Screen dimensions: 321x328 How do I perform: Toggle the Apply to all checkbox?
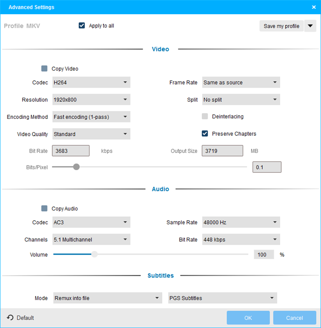click(82, 26)
